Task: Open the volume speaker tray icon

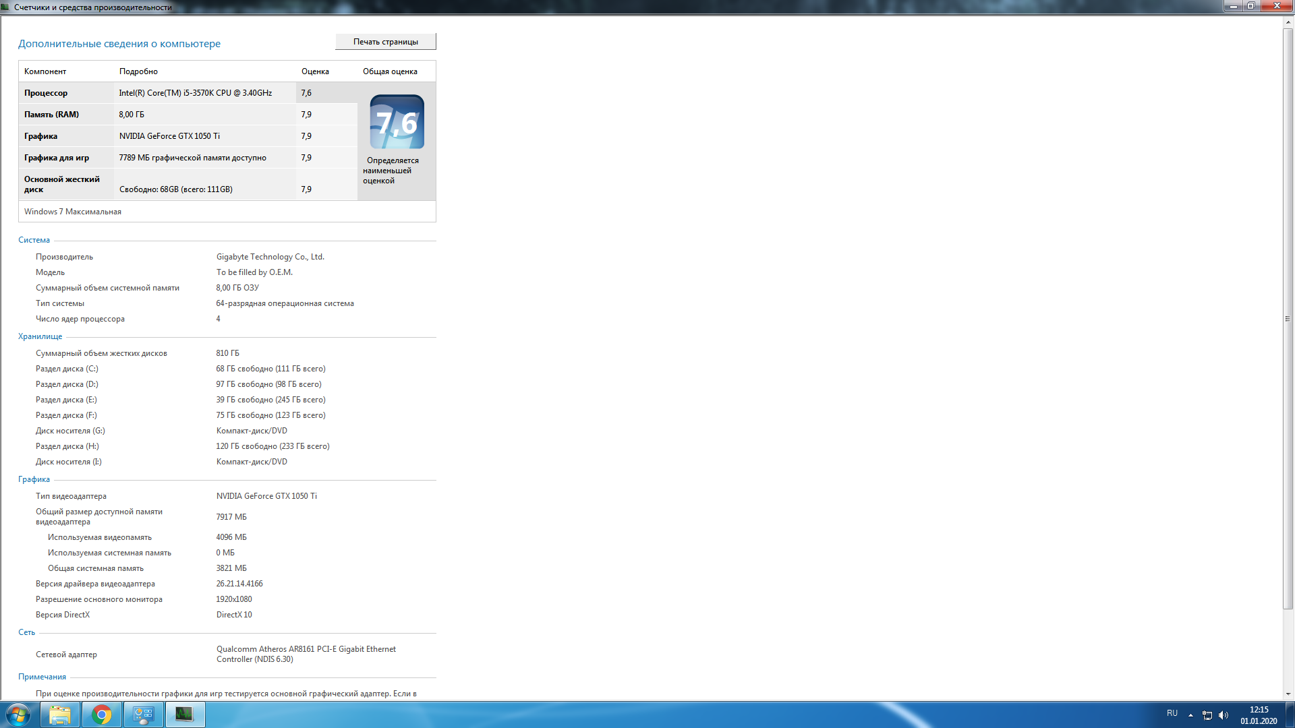Action: click(1224, 715)
